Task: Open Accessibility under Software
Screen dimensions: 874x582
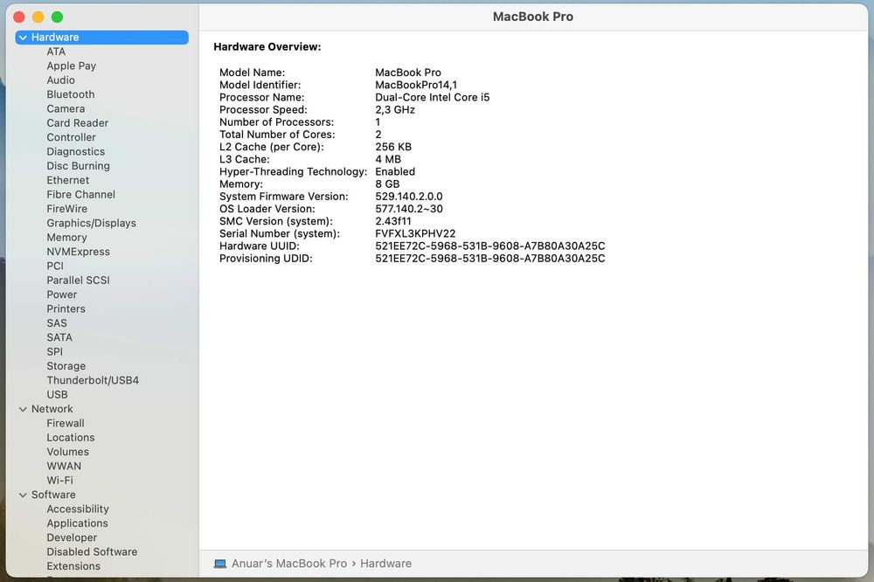Action: [x=78, y=509]
